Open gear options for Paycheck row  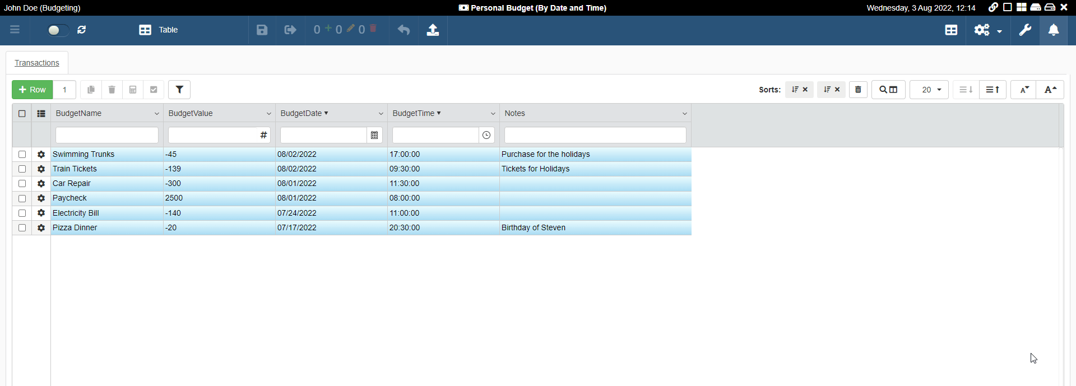tap(41, 198)
